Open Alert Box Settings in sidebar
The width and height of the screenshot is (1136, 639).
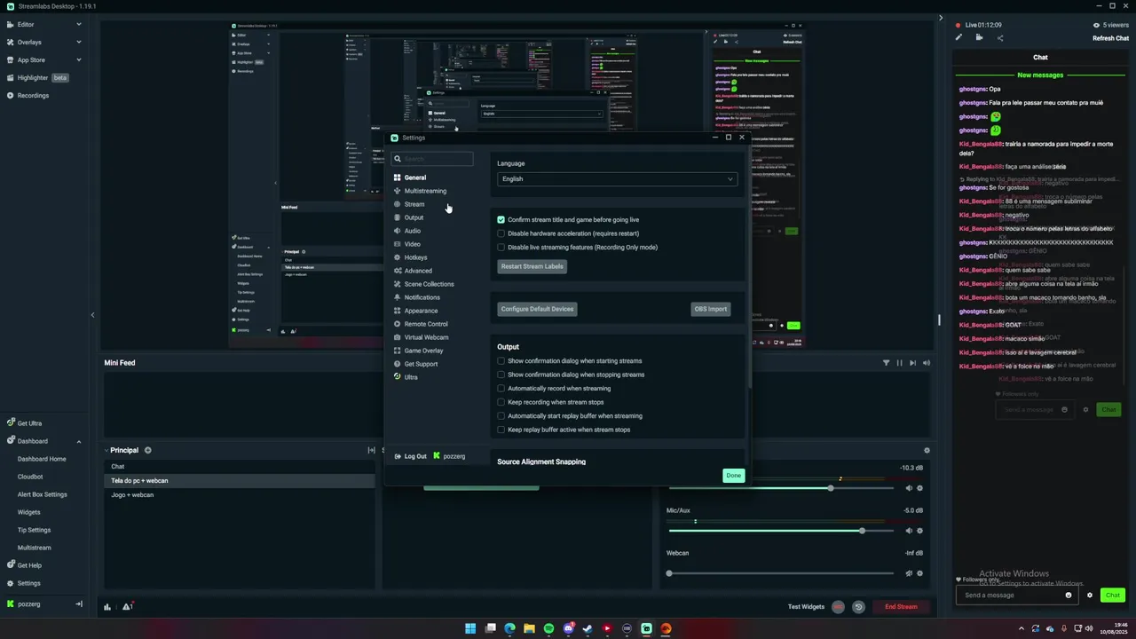pyautogui.click(x=43, y=494)
